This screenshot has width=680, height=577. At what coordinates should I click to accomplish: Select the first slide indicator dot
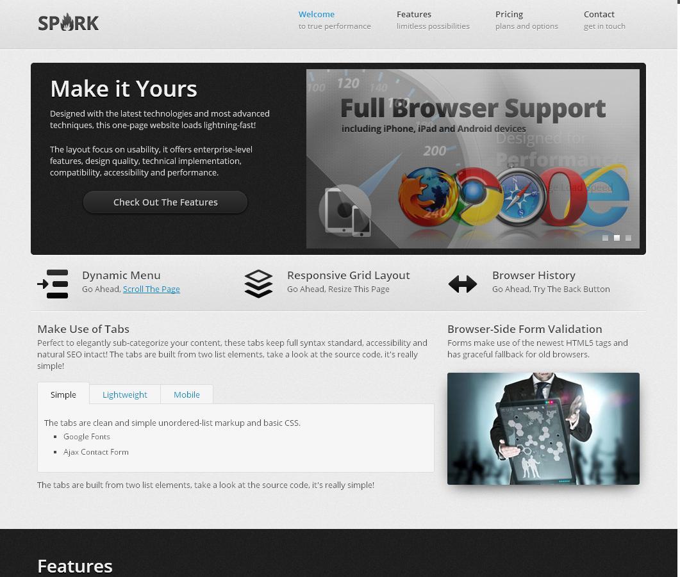(606, 238)
